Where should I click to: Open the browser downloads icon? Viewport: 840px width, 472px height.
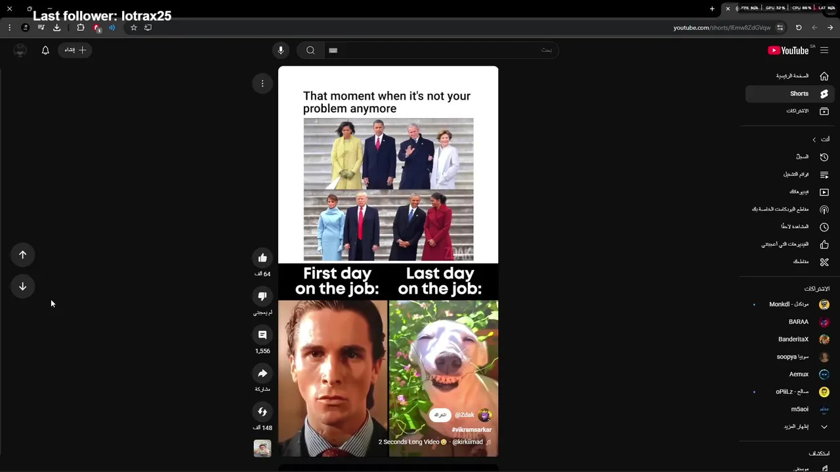click(56, 28)
